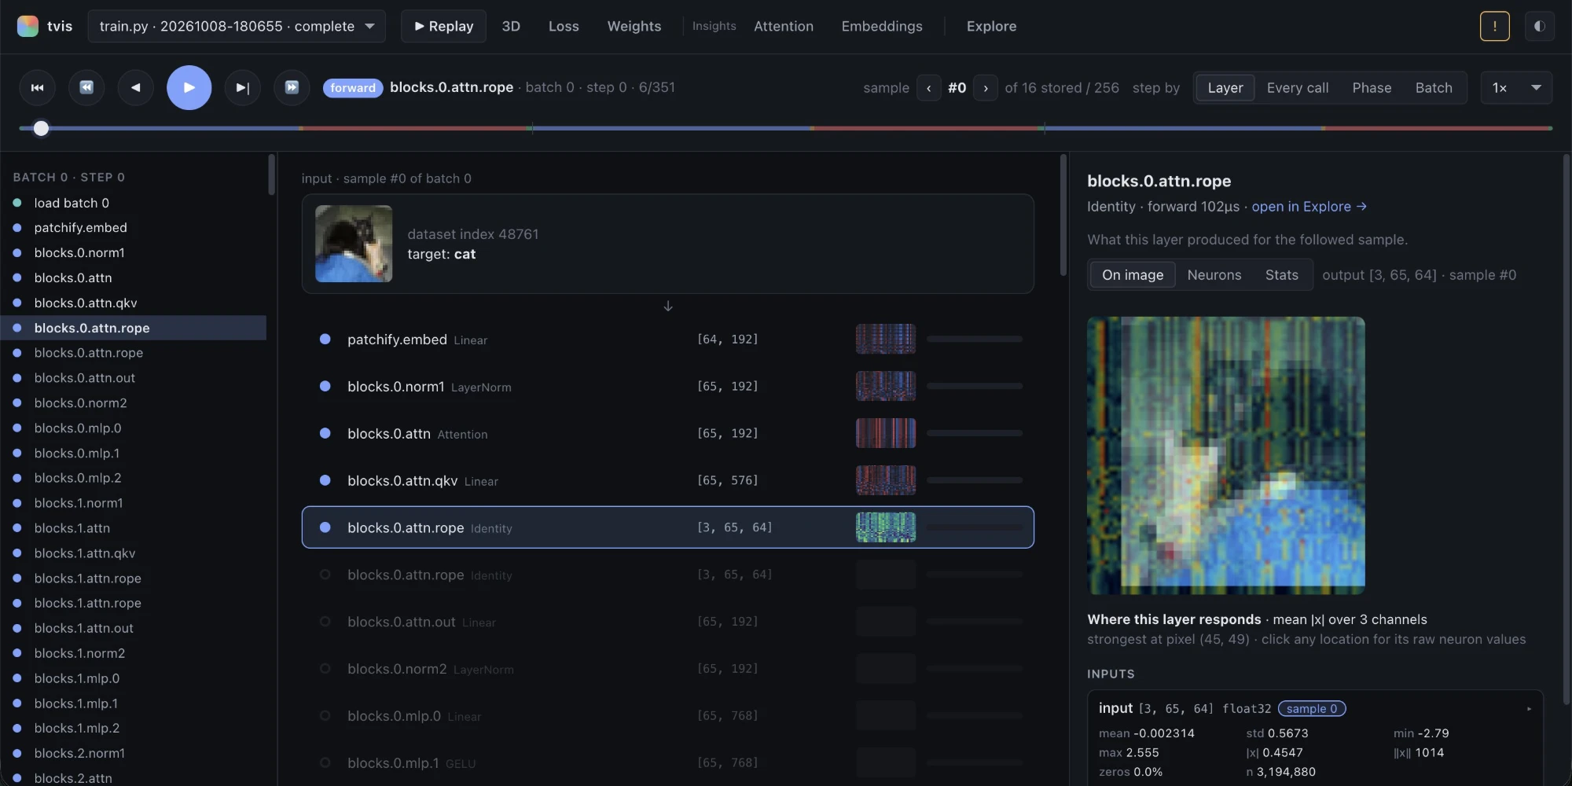Open the warning alert icon
The image size is (1572, 786).
(1494, 26)
